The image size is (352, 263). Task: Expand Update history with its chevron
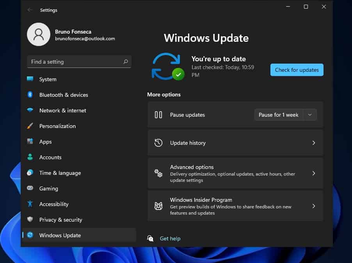314,143
